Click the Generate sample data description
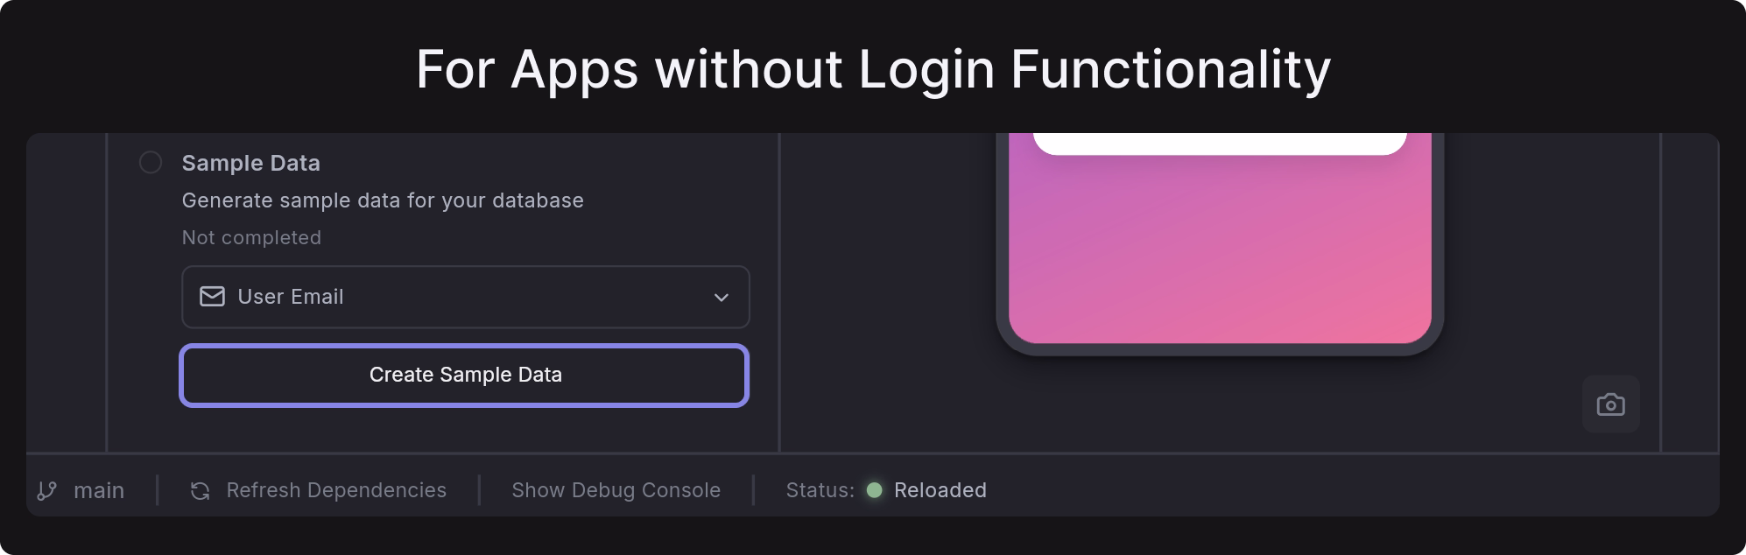This screenshot has height=555, width=1746. pyautogui.click(x=383, y=200)
